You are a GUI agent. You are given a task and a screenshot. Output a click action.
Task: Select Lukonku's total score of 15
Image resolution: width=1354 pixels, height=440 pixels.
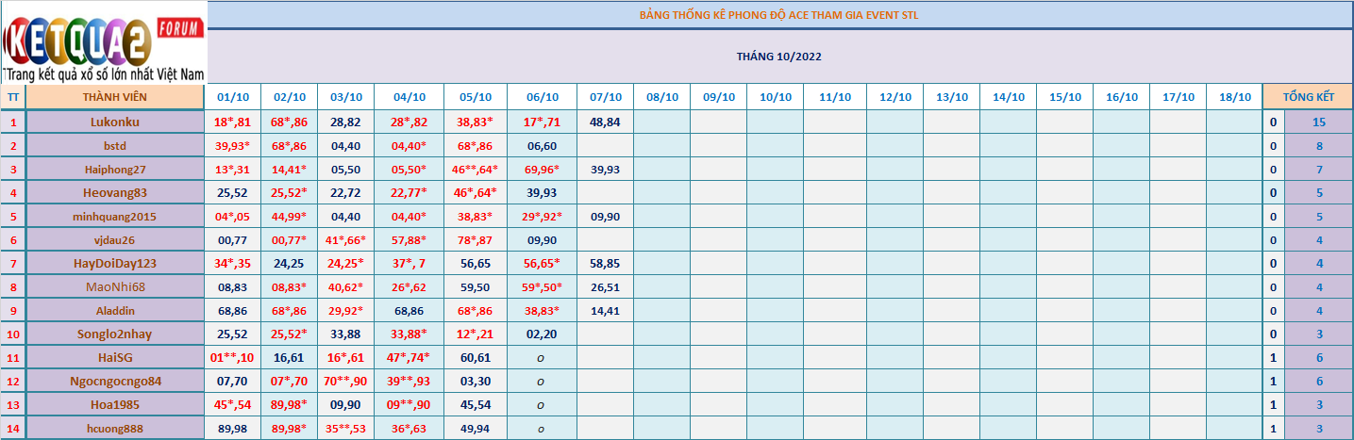(1318, 122)
